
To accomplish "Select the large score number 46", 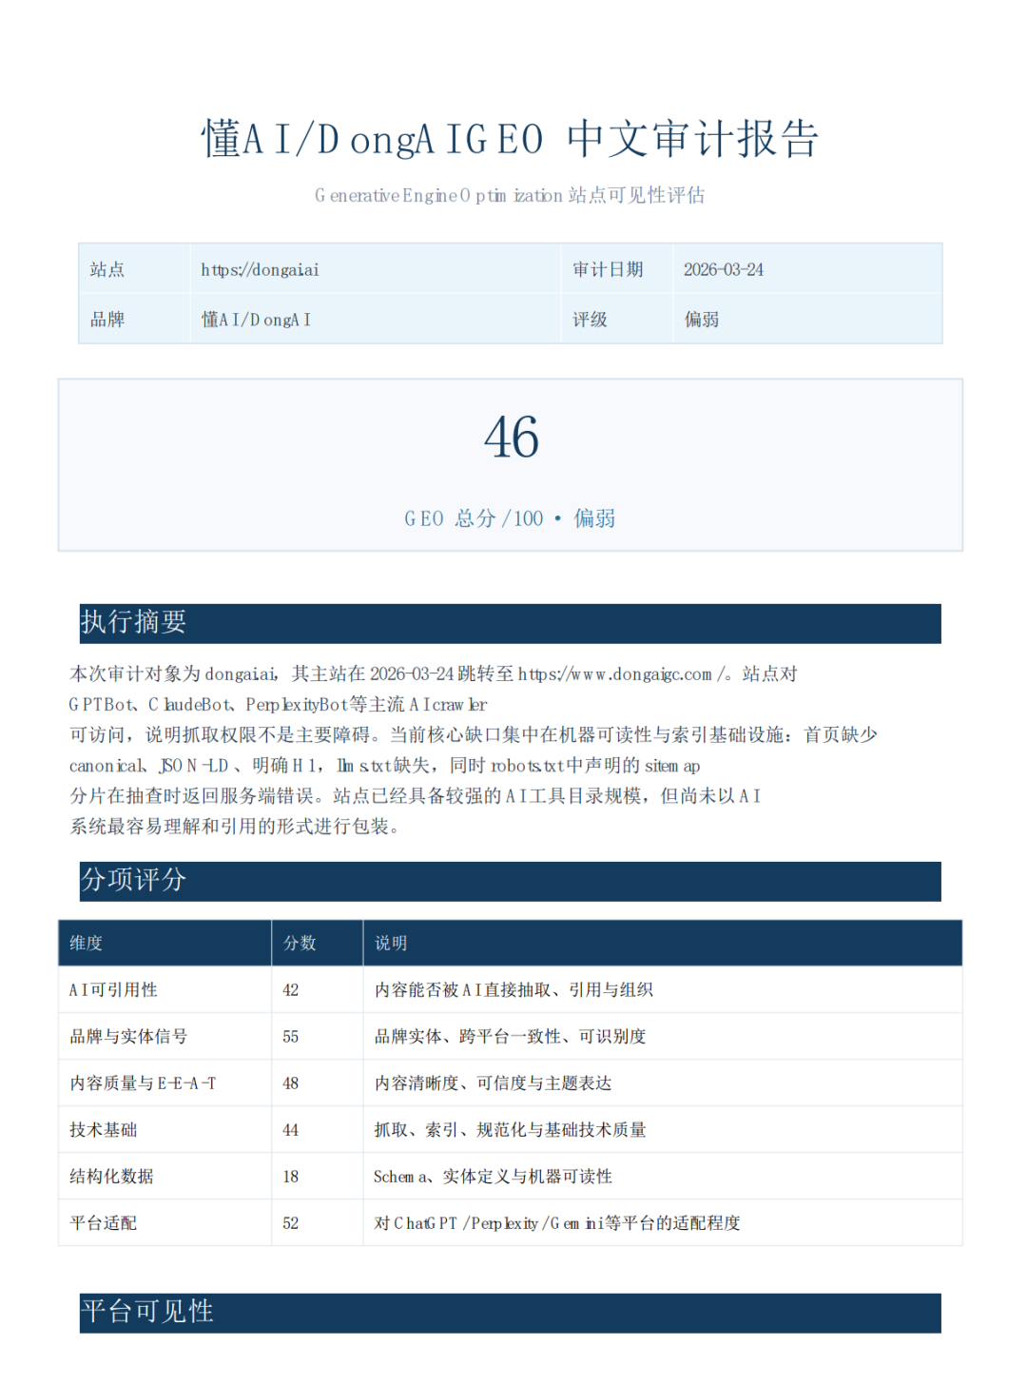I will pyautogui.click(x=513, y=439).
